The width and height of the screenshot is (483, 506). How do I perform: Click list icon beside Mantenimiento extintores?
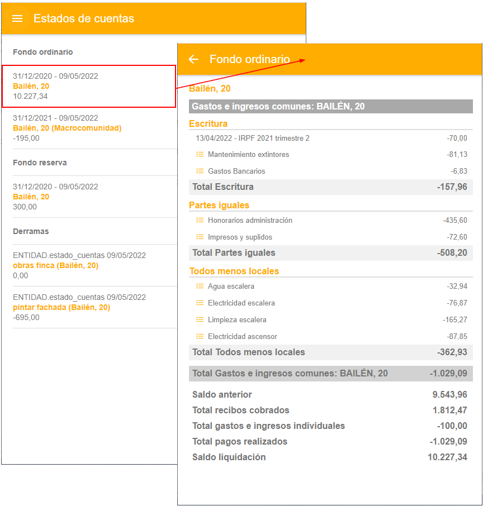[200, 154]
